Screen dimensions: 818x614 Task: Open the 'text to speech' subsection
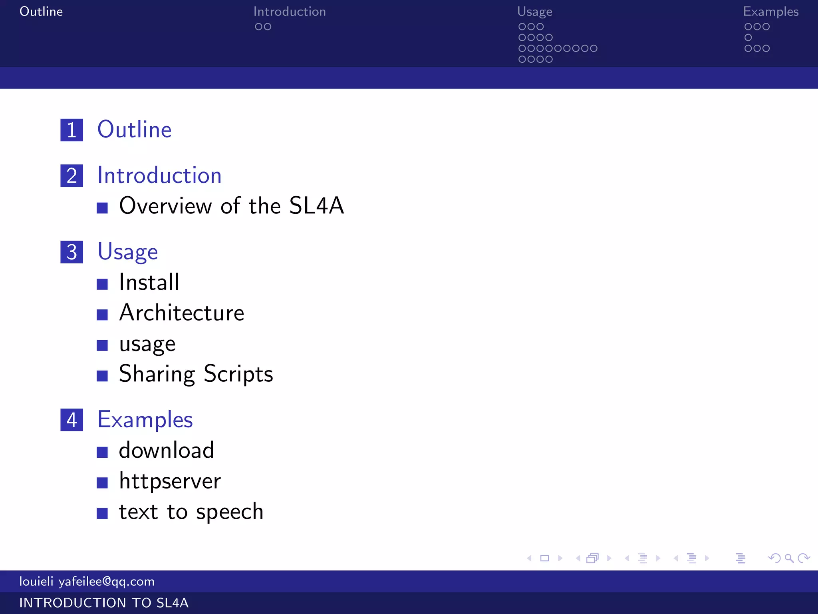pyautogui.click(x=191, y=512)
